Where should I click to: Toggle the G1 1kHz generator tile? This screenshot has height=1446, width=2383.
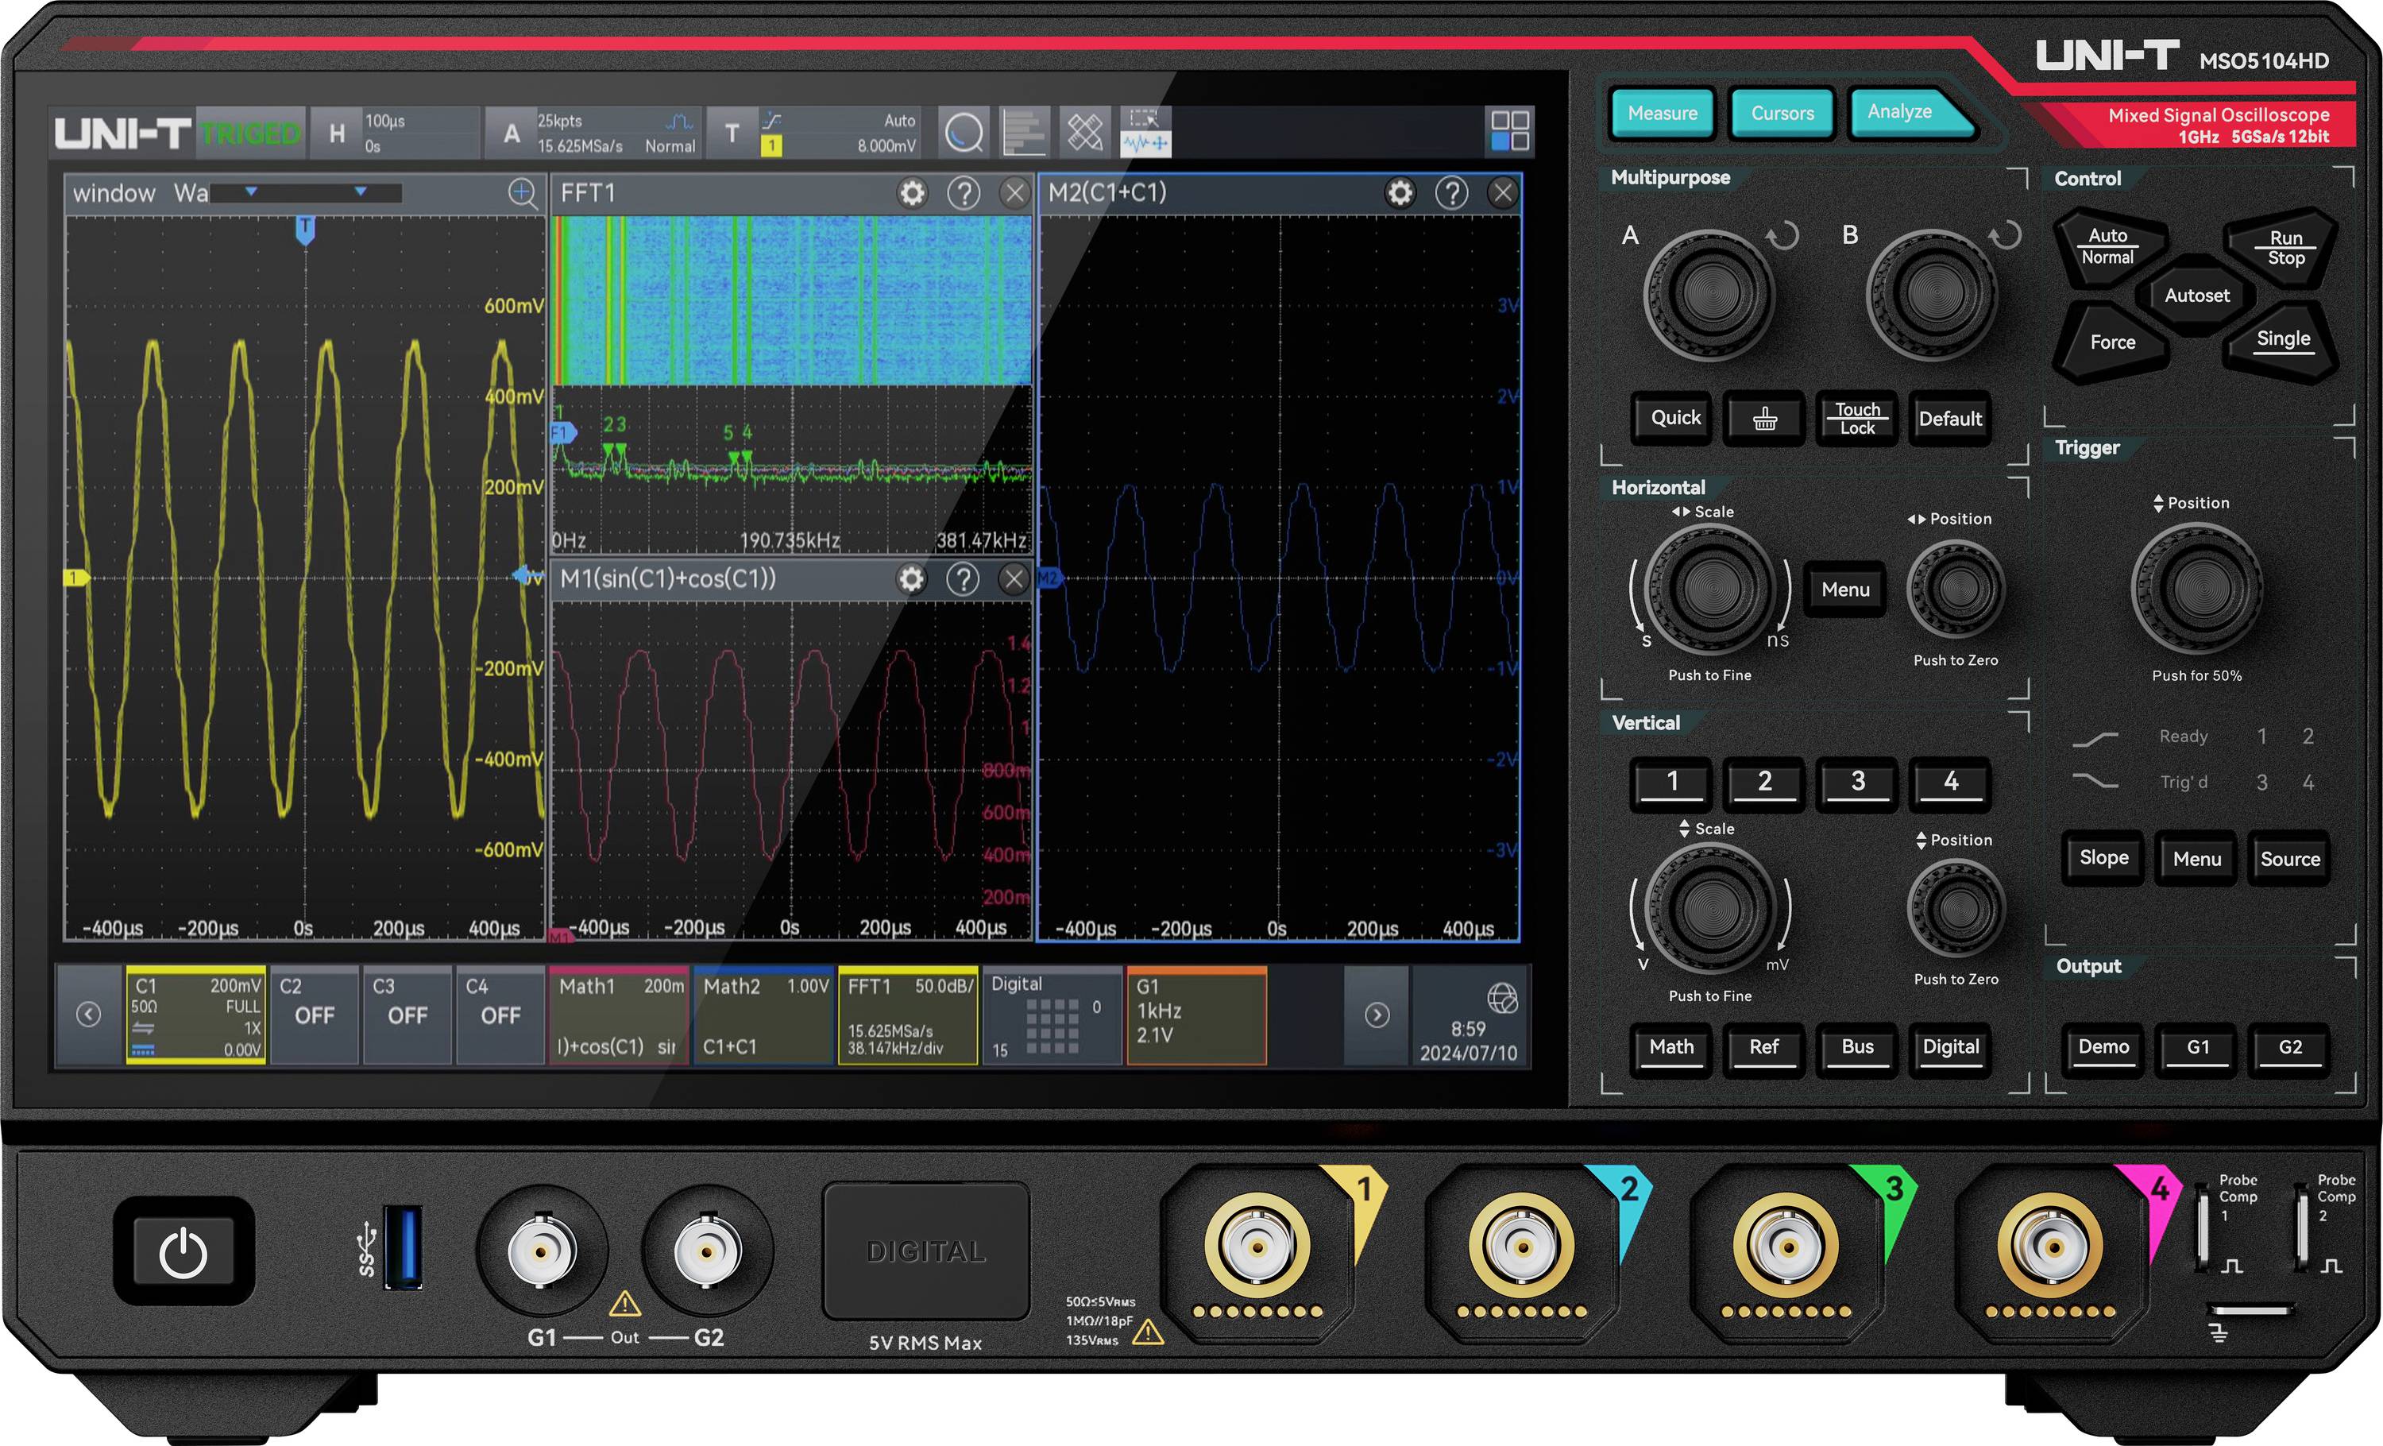[x=1197, y=1015]
